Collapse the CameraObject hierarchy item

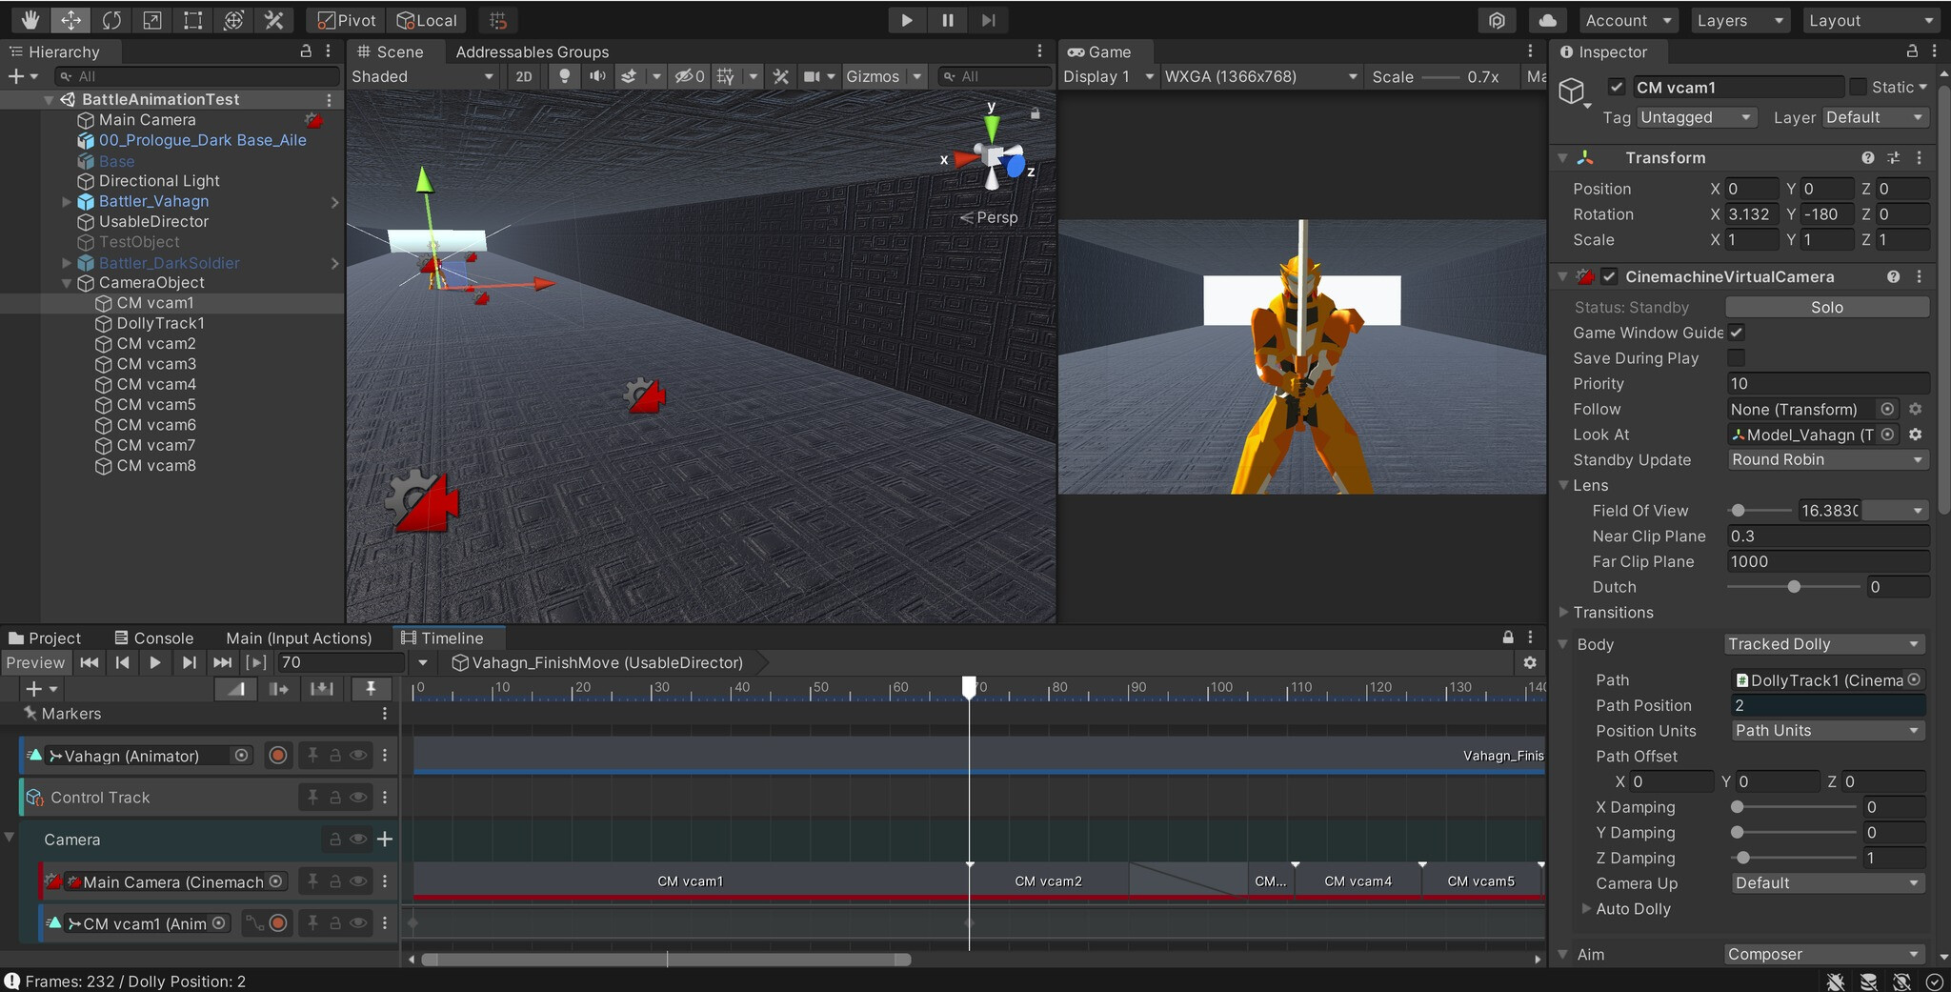pos(66,282)
